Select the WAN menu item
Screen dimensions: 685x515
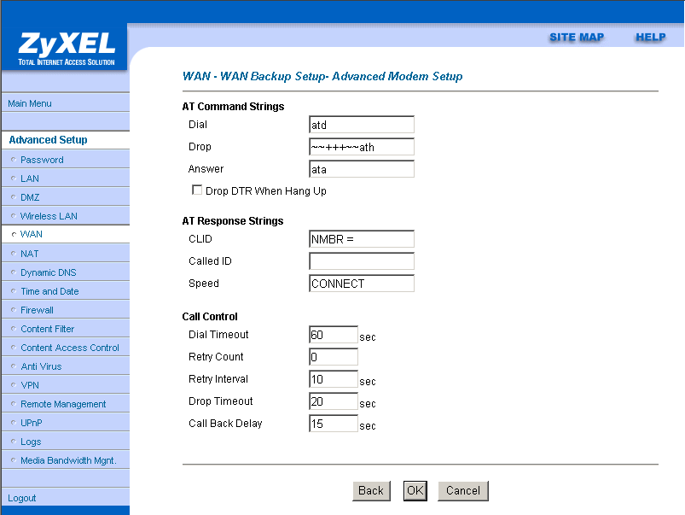coord(32,235)
